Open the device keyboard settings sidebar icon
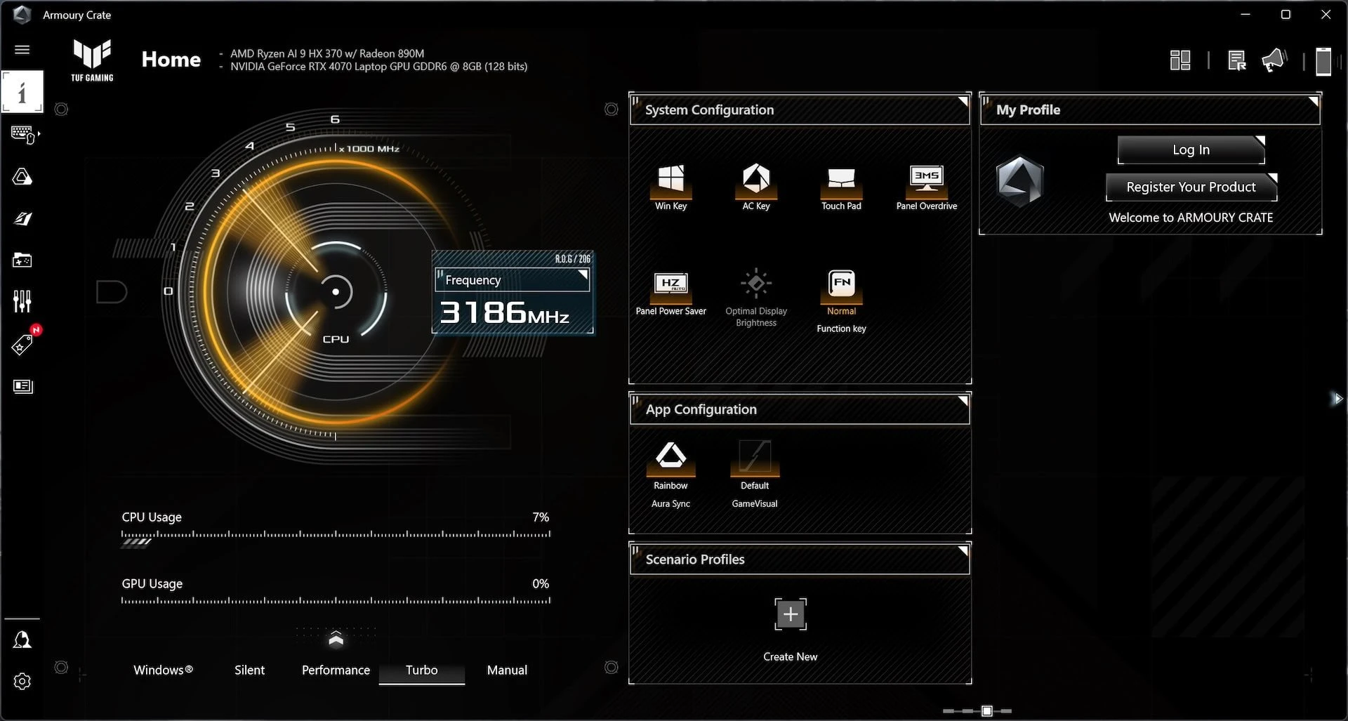Screen dimensions: 1348x721 pyautogui.click(x=22, y=133)
